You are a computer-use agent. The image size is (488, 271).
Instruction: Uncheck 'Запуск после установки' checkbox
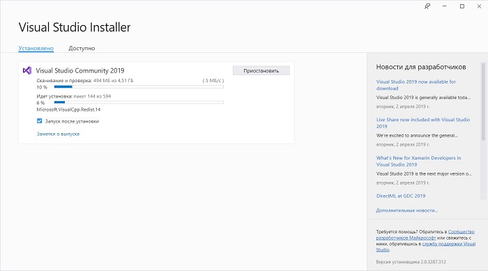tap(39, 121)
